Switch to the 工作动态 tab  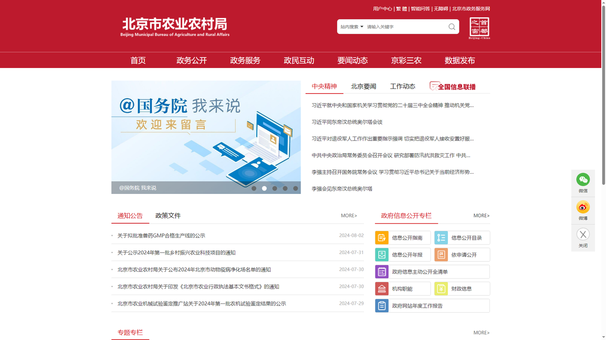click(403, 86)
